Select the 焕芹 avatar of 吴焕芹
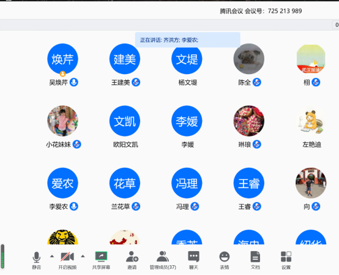Viewport: 339px width, 275px height. (x=62, y=59)
